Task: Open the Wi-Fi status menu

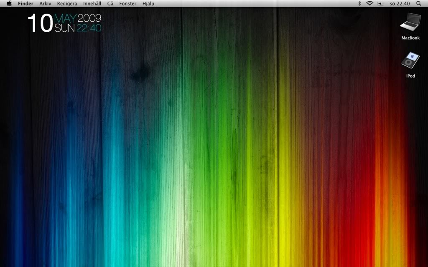Action: (369, 4)
